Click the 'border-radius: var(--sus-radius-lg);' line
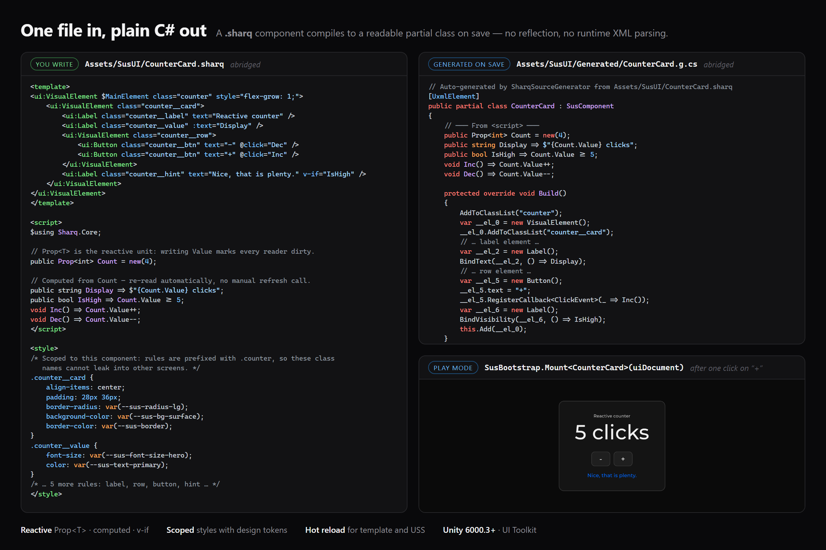The height and width of the screenshot is (550, 826). tap(117, 407)
